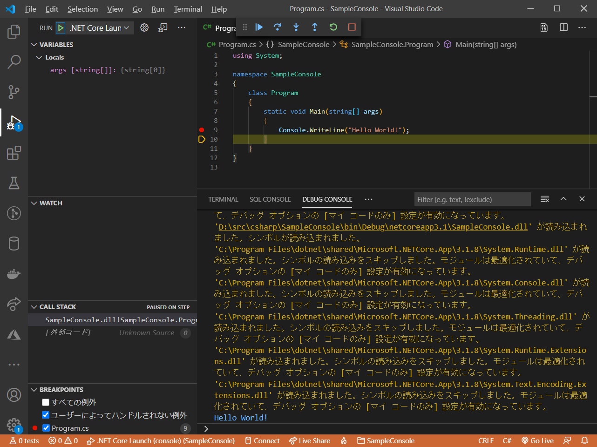Image resolution: width=597 pixels, height=447 pixels.
Task: Open the Search view
Action: click(x=14, y=61)
